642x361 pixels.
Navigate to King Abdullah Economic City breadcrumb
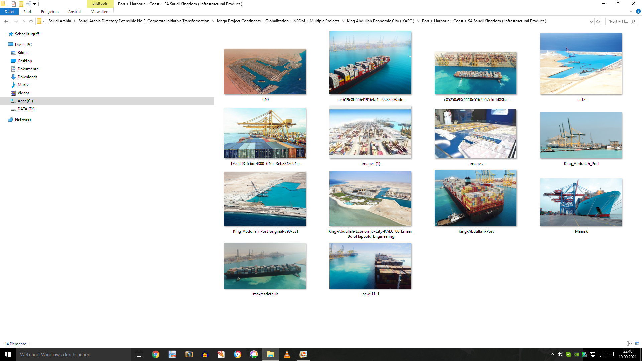pos(381,21)
